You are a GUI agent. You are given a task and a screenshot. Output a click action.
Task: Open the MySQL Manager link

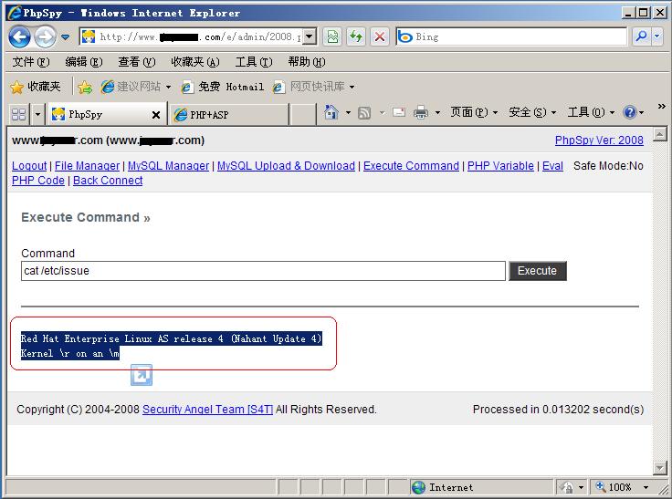pos(168,166)
